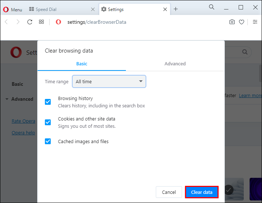Open the Easy Setup sliders icon
The width and height of the screenshot is (262, 203).
click(255, 22)
